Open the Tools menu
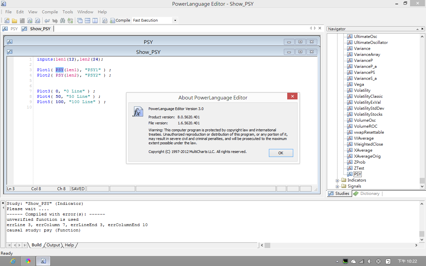This screenshot has width=426, height=266. click(68, 12)
